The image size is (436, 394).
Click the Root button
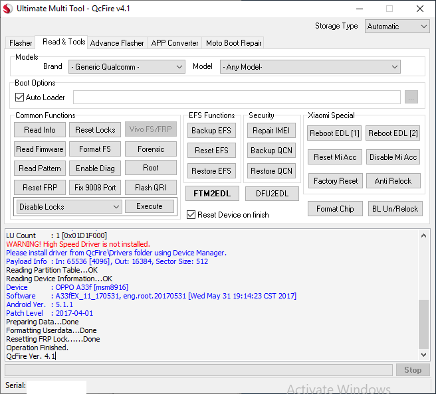(151, 168)
